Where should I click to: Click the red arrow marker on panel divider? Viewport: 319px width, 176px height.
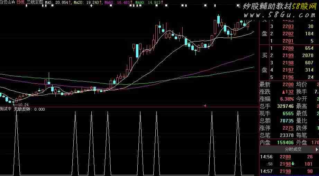(205, 106)
